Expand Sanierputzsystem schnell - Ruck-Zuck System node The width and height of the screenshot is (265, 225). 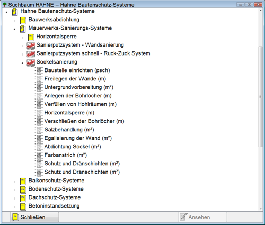(23, 55)
